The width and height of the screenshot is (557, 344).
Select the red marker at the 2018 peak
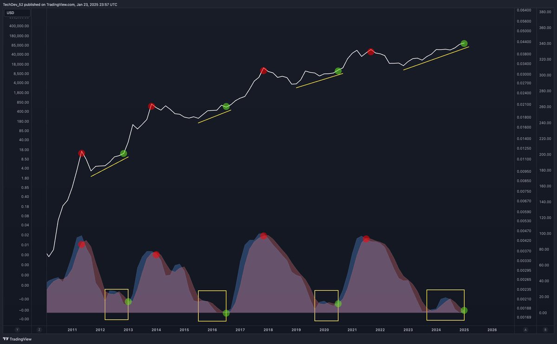263,71
